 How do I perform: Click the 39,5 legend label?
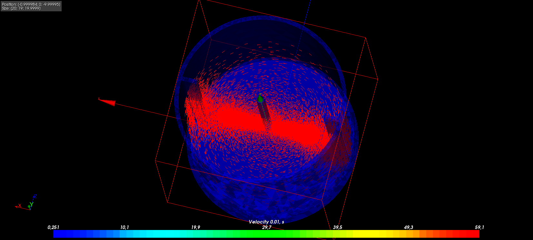pyautogui.click(x=337, y=227)
